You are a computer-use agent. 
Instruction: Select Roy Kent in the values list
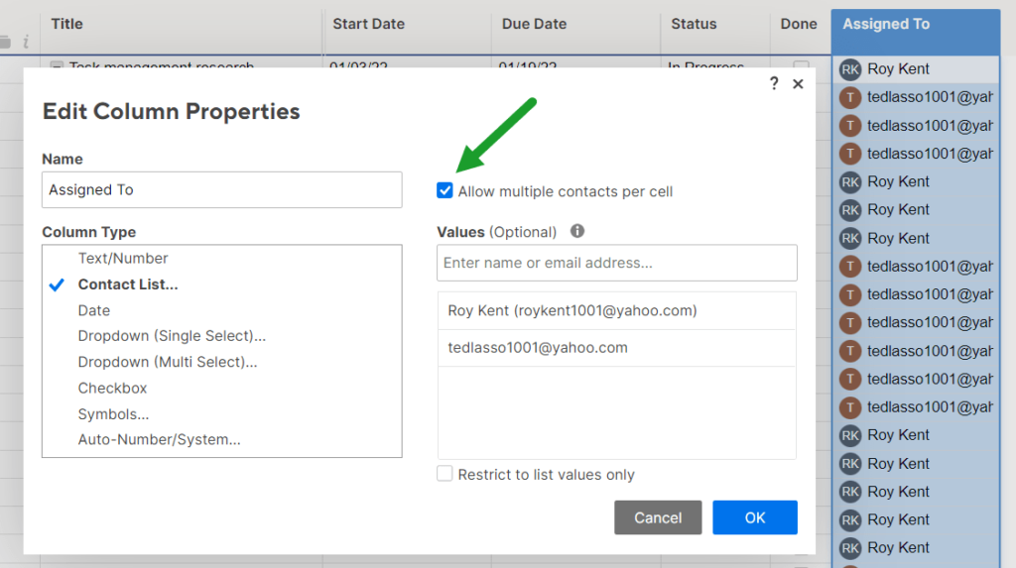[572, 311]
